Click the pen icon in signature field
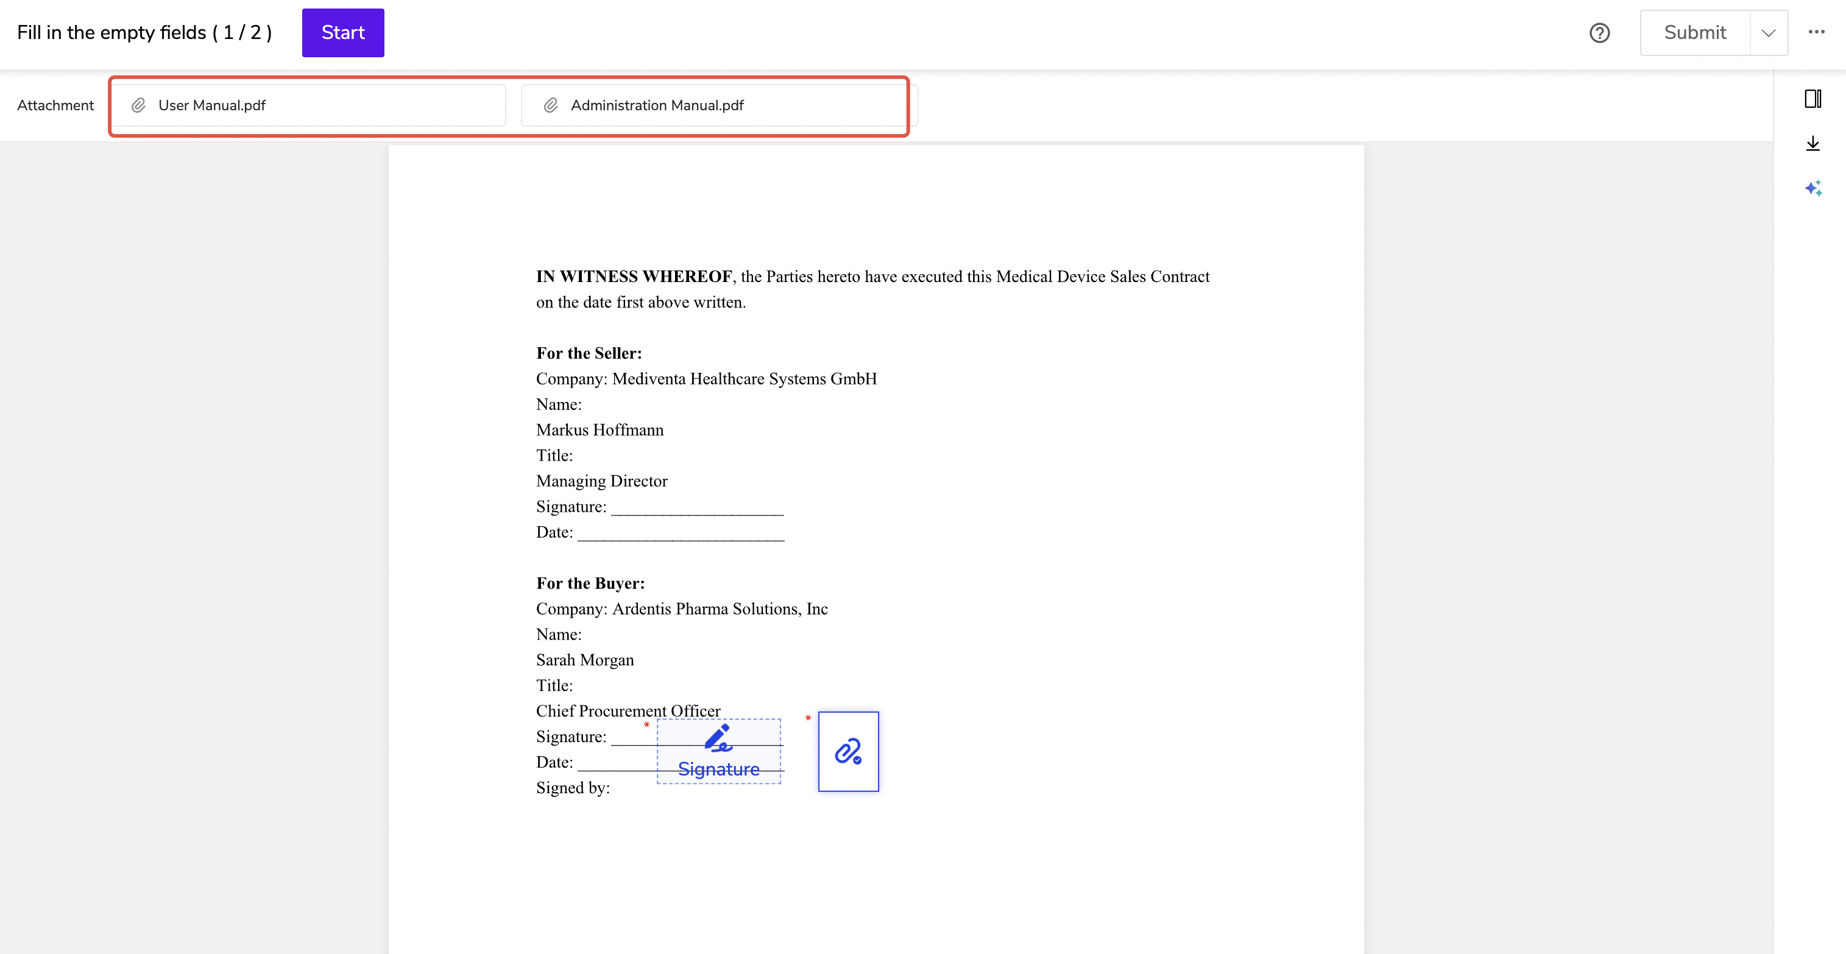1846x954 pixels. (x=718, y=738)
